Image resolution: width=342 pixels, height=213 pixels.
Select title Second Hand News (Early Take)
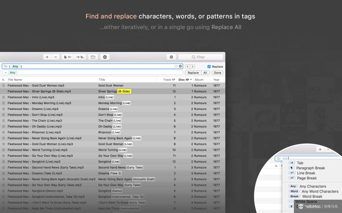point(121,167)
